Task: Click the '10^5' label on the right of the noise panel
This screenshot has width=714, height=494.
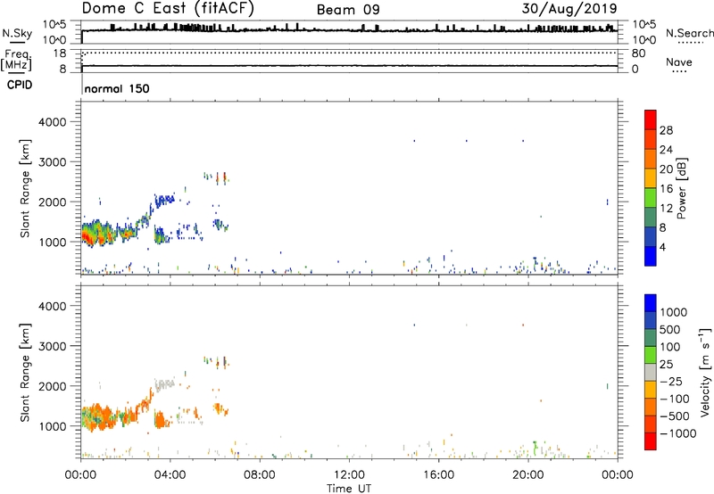Action: pyautogui.click(x=643, y=25)
